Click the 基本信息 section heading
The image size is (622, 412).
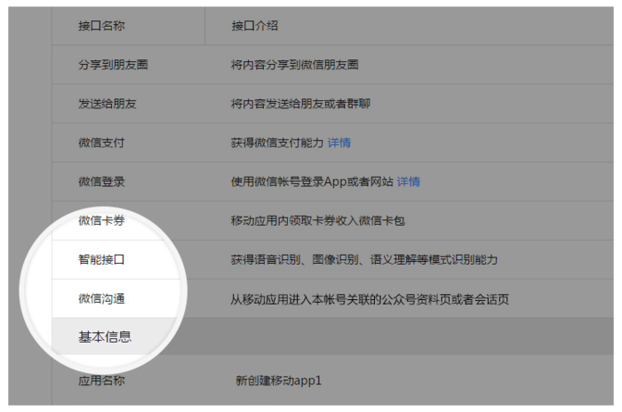105,337
